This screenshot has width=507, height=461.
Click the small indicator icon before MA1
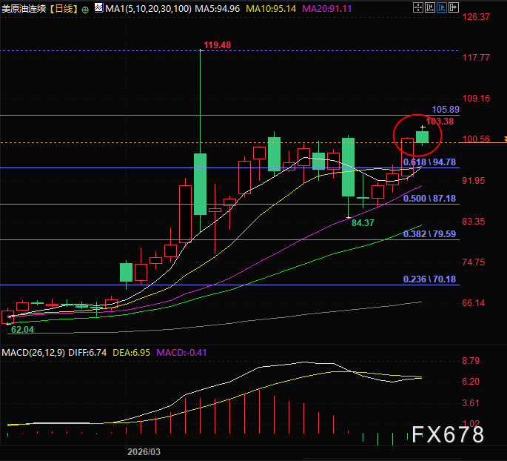pos(98,10)
